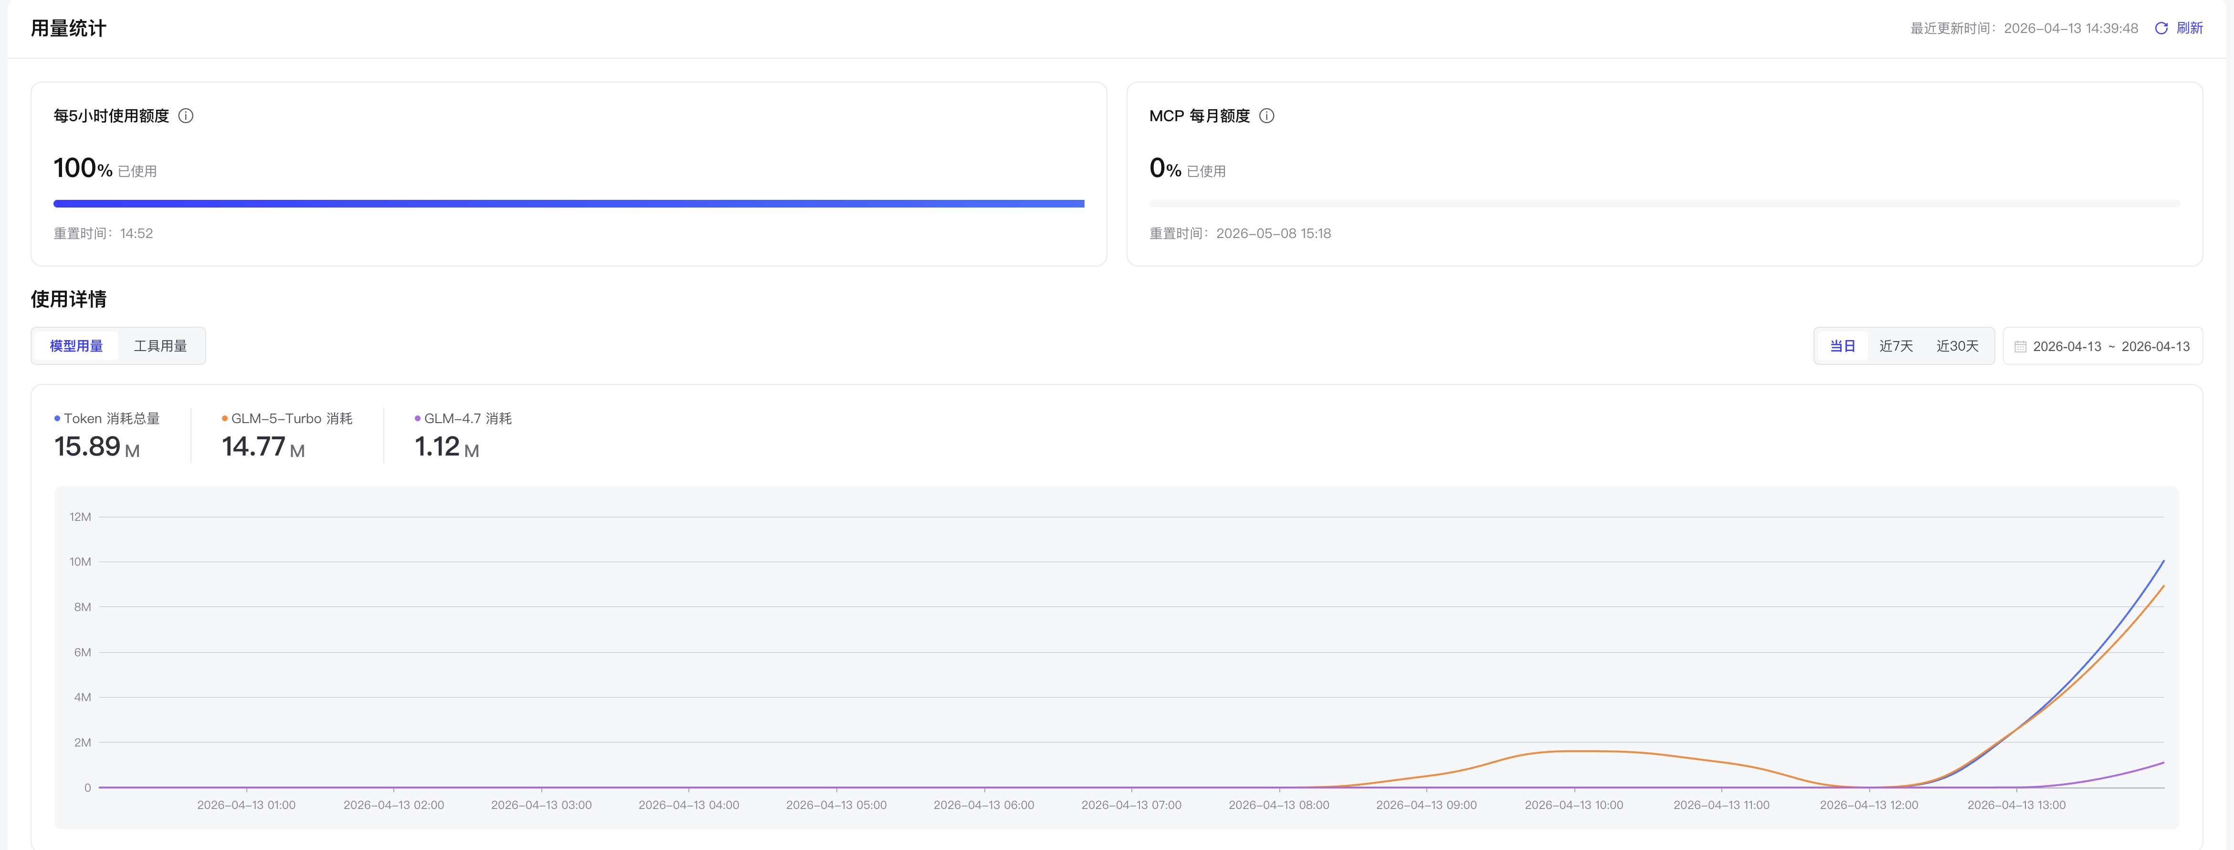Image resolution: width=2234 pixels, height=850 pixels.
Task: Open the date range picker field
Action: pos(2102,346)
